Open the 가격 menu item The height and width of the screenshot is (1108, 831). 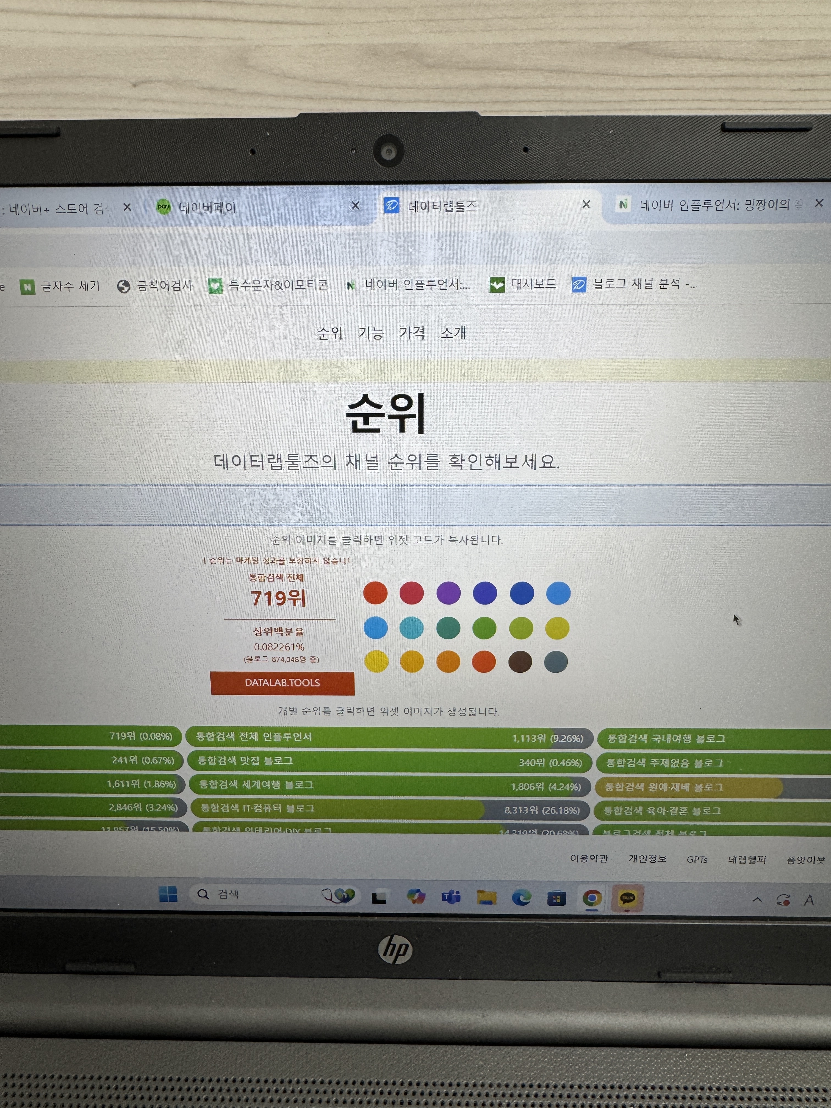412,333
